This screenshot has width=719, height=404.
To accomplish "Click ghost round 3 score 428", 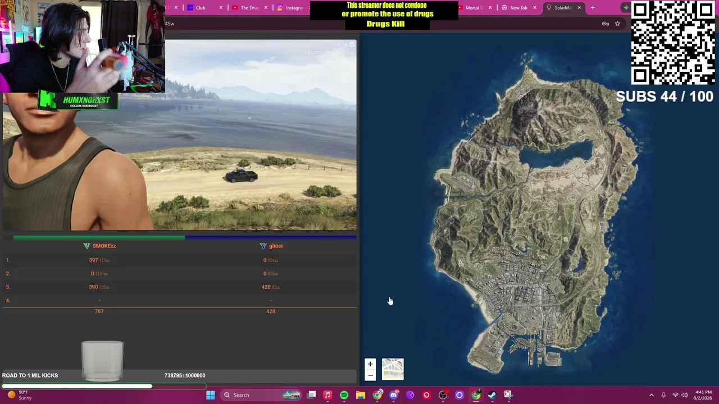I will pyautogui.click(x=266, y=287).
